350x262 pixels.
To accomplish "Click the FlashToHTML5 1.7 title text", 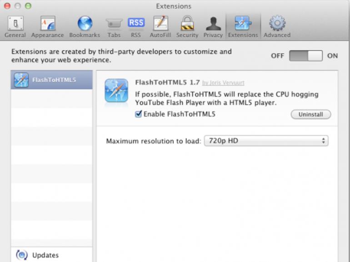I will tap(167, 82).
